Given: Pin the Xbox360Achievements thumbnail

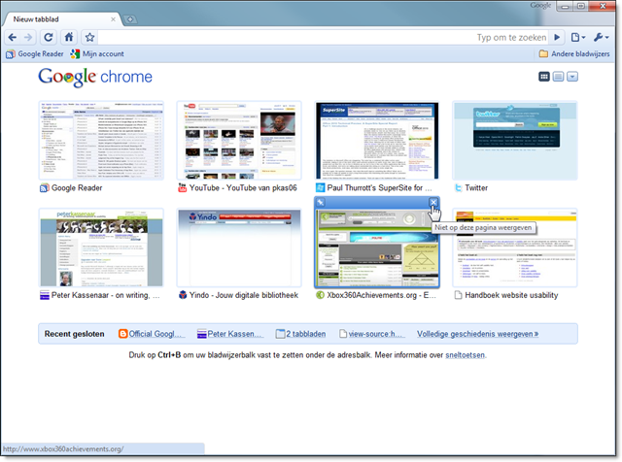Looking at the screenshot, I should [x=321, y=203].
